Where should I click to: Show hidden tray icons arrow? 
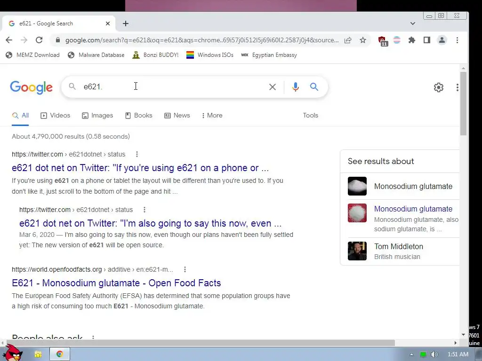(411, 354)
